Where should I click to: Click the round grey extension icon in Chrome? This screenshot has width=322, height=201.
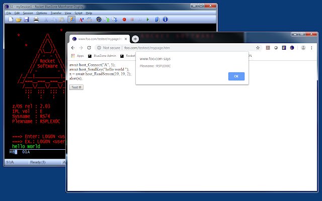coord(276,48)
